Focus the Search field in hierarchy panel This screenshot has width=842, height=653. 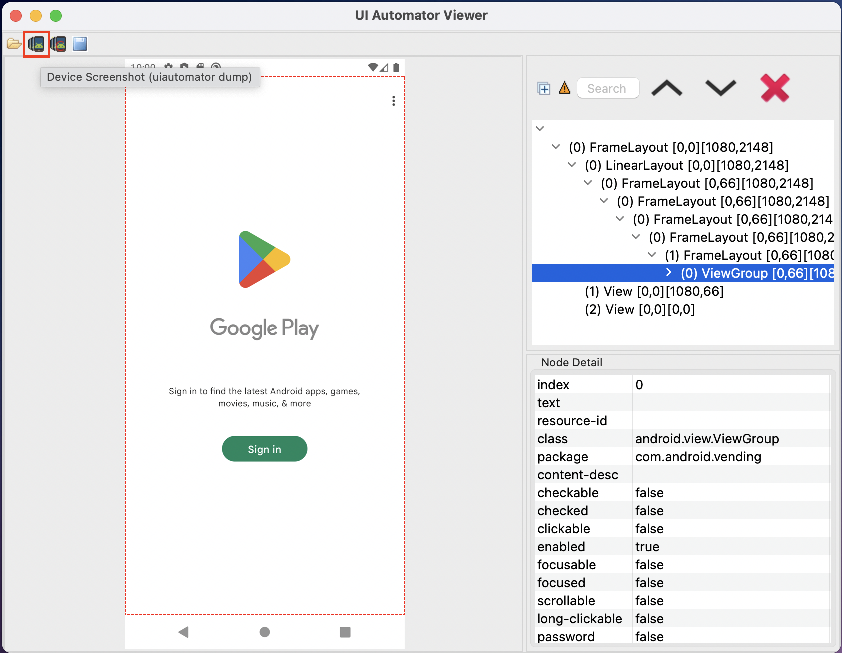608,88
